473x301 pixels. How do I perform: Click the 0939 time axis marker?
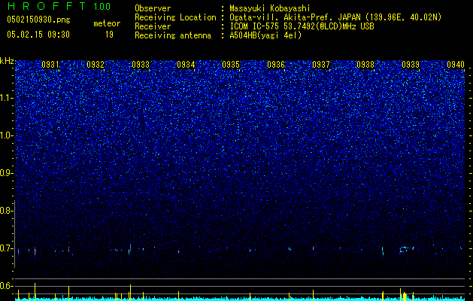coord(411,65)
